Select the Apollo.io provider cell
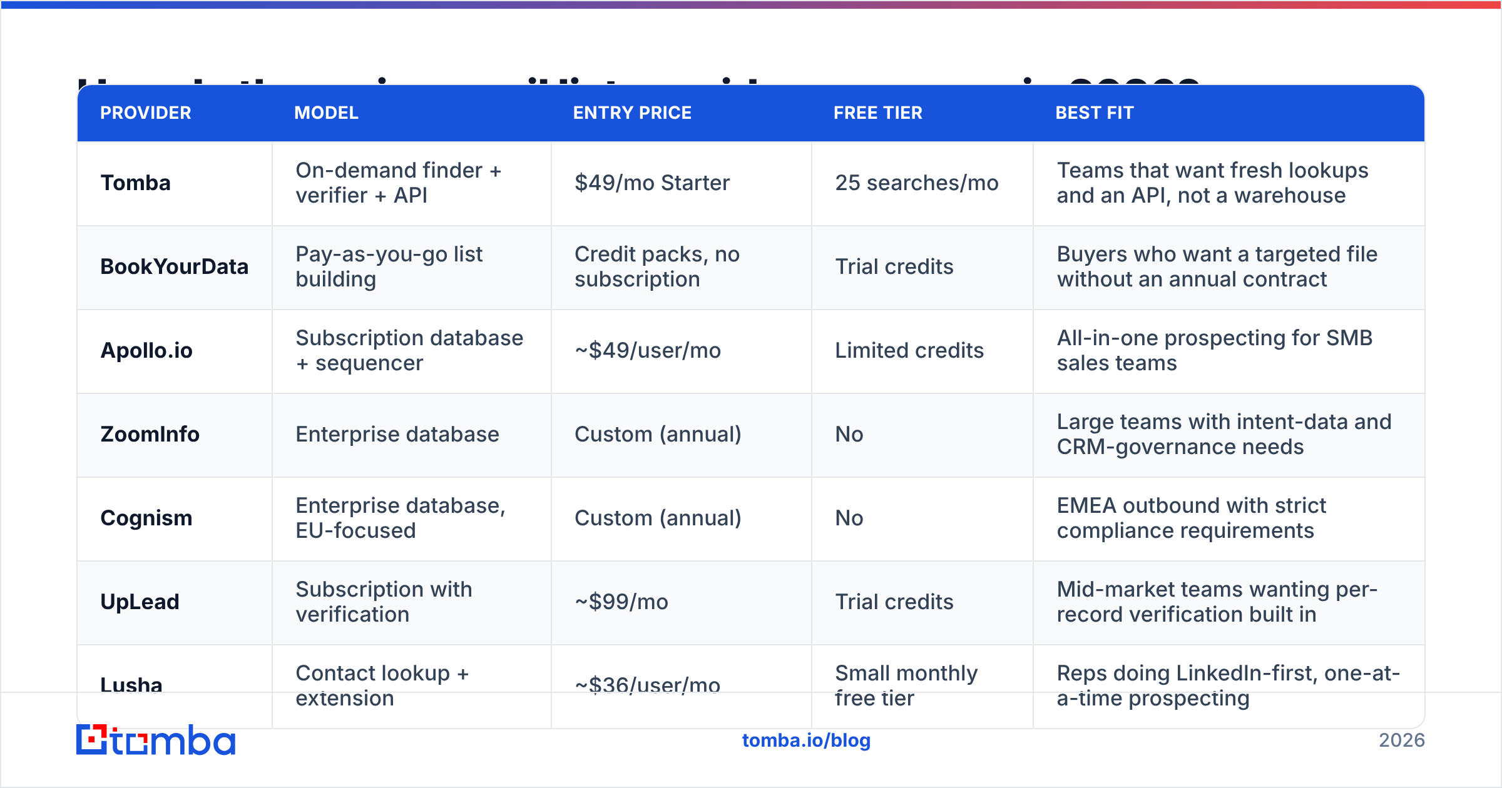1502x788 pixels. (175, 351)
